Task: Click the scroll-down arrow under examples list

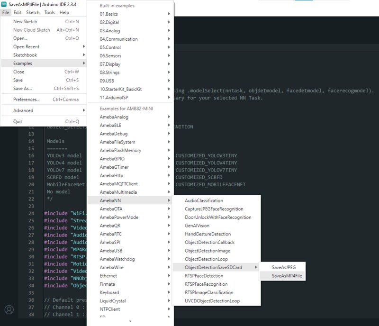Action: [x=130, y=321]
